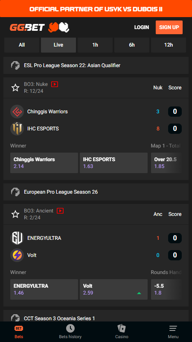Bet on IHC ESPORTS at 1.63
The height and width of the screenshot is (342, 192).
click(113, 163)
